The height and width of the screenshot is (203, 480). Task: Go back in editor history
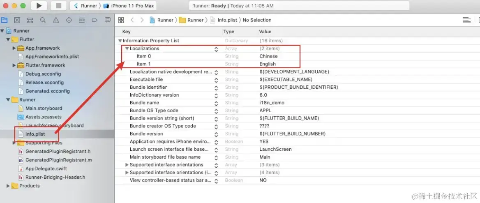click(x=132, y=20)
